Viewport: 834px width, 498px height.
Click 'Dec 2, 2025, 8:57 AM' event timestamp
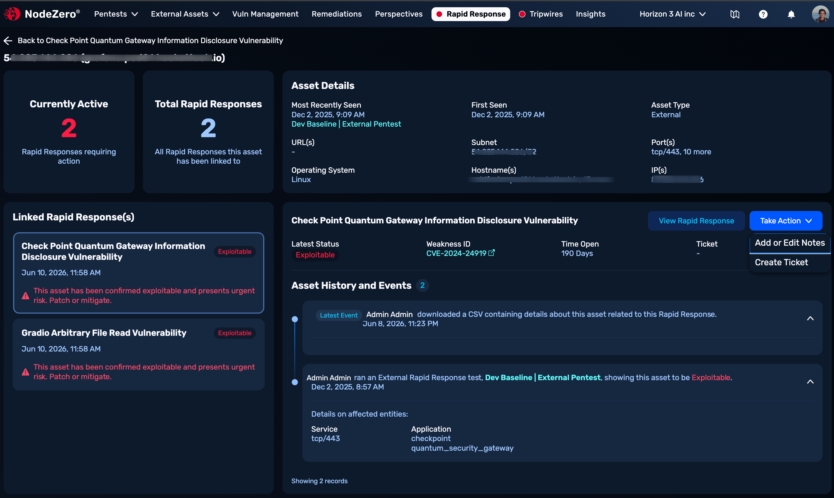point(347,387)
